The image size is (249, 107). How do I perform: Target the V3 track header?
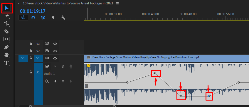pyautogui.click(x=38, y=44)
